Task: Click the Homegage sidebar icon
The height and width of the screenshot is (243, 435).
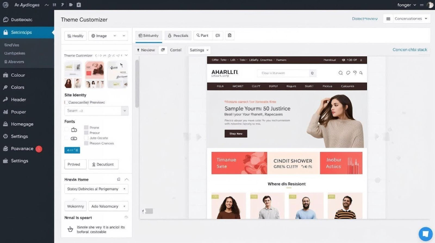Action: tap(6, 124)
